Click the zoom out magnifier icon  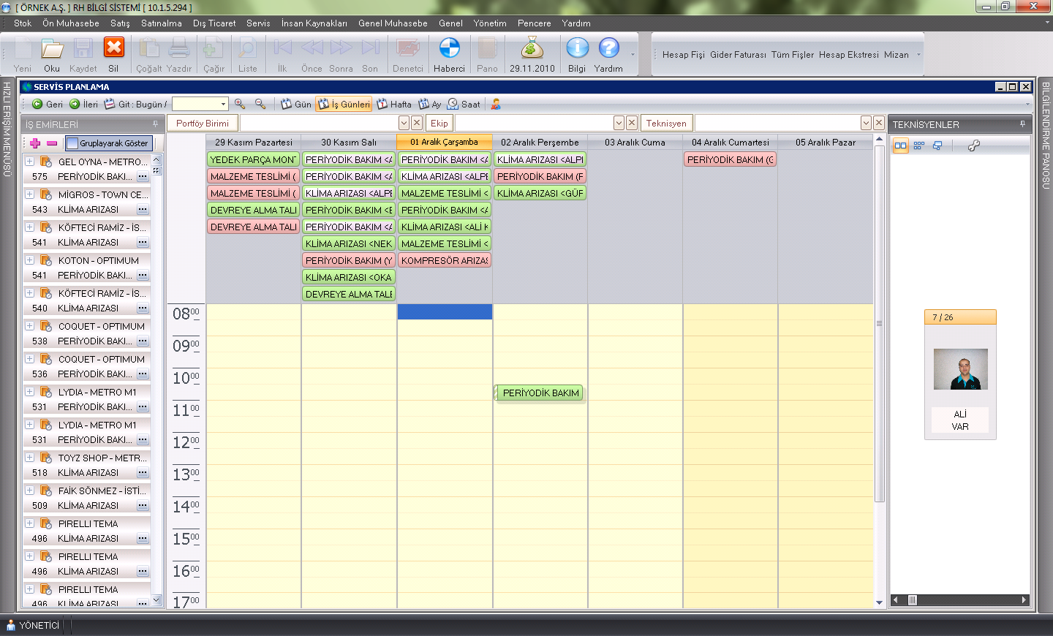point(260,104)
